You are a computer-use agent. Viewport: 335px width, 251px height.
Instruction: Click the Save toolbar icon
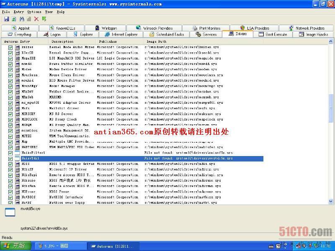coord(7,19)
